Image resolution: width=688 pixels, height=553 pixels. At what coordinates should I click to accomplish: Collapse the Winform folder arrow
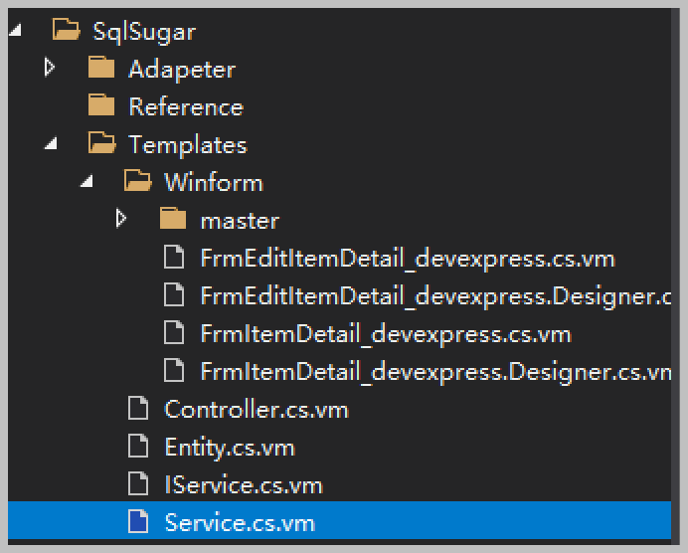[86, 183]
